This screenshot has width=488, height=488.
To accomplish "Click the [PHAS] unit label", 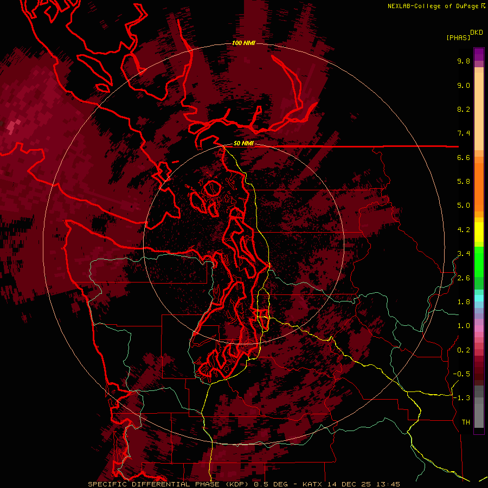I will 458,38.
